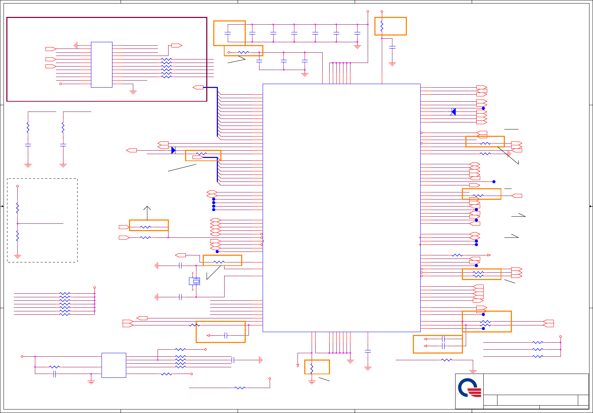
Task: Select the lone capacitor in top-left orange box
Action: [x=228, y=33]
